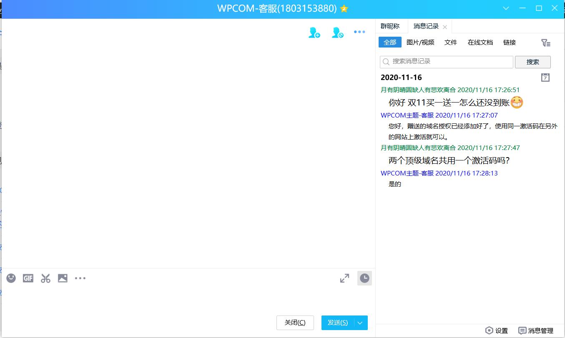This screenshot has height=338, width=565.
Task: Click the group title WPCOM-客服(1803153880)
Action: [277, 8]
